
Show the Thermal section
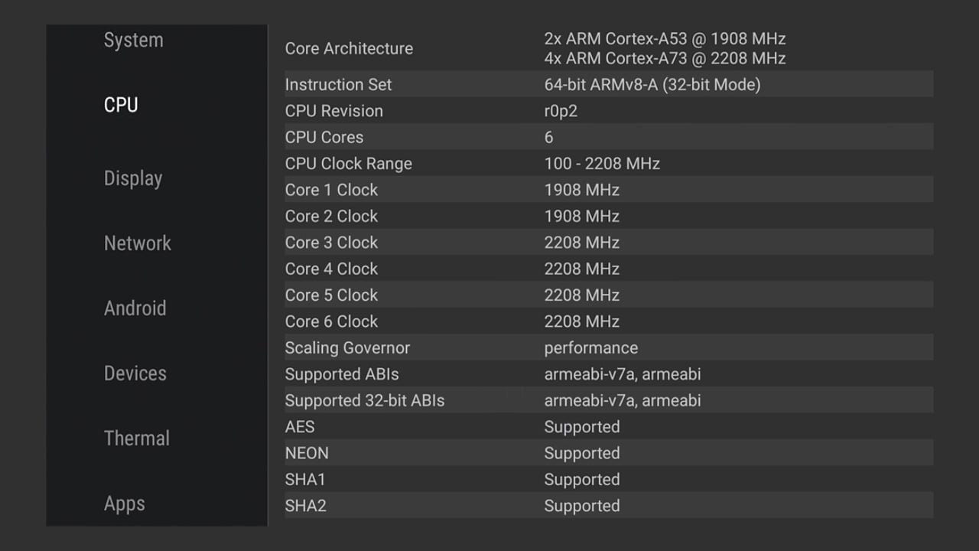click(137, 439)
